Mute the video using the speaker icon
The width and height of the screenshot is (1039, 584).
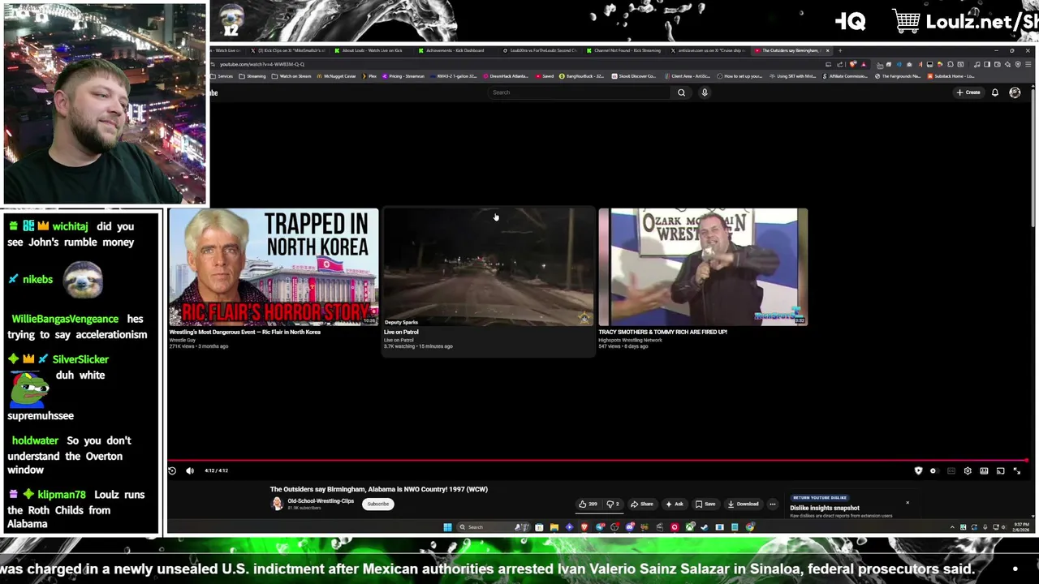point(190,470)
